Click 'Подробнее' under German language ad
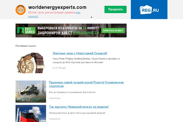The width and height of the screenshot is (183, 122). pyautogui.click(x=55, y=119)
